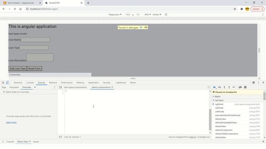Open the Online throttling dropdown

(x=157, y=14)
